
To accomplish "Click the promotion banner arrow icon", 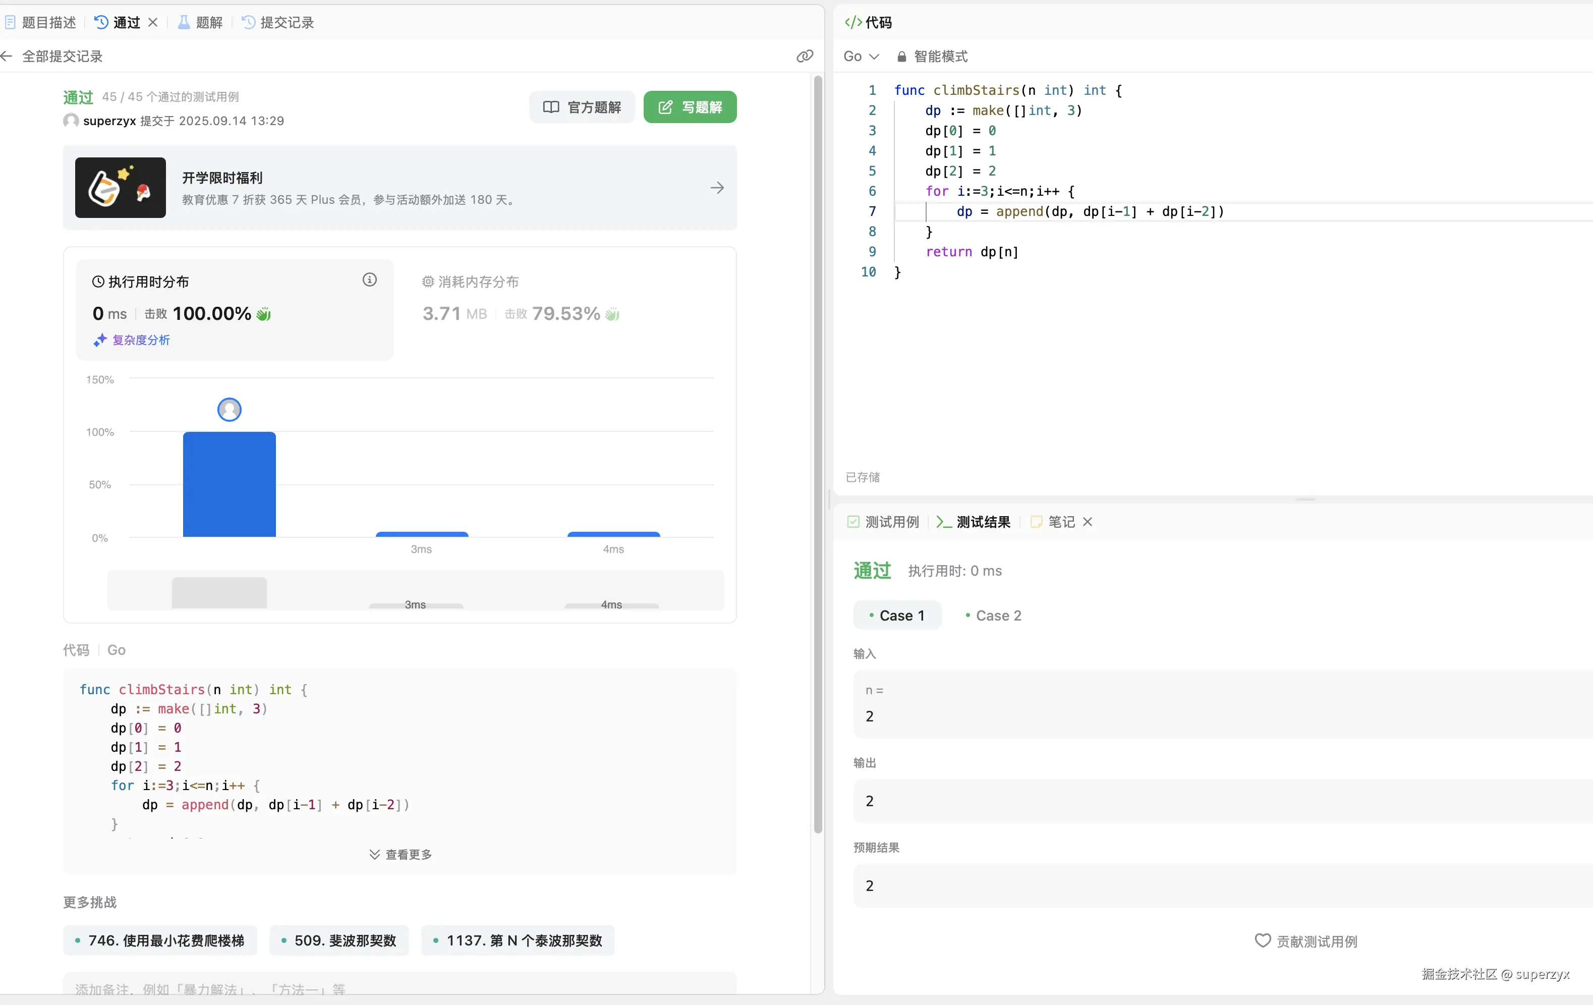I will click(717, 188).
